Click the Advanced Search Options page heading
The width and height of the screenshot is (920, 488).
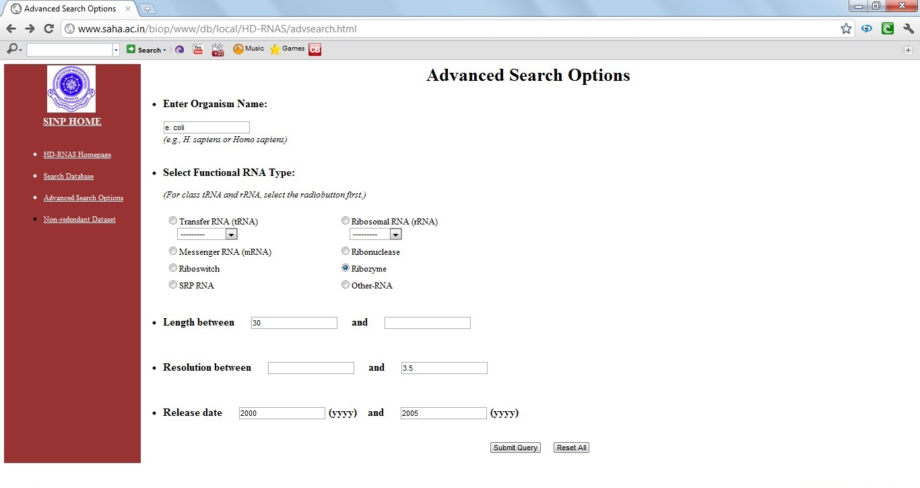[528, 75]
